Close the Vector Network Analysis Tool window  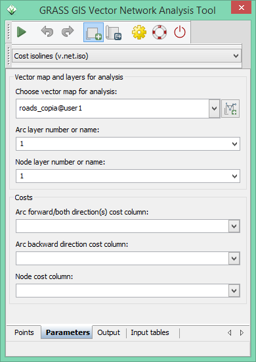242,7
